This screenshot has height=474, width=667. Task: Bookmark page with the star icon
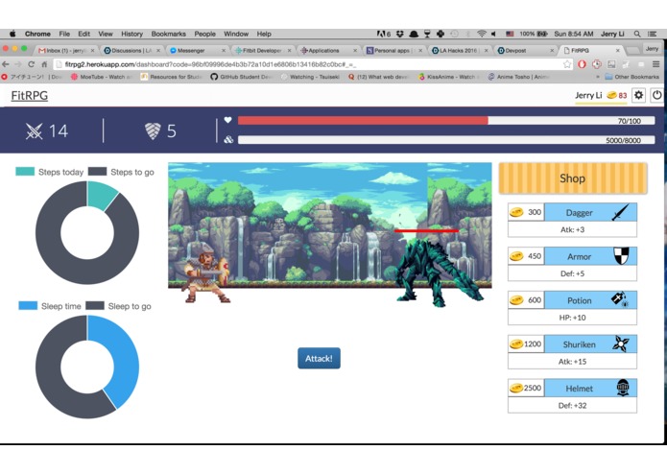point(567,64)
